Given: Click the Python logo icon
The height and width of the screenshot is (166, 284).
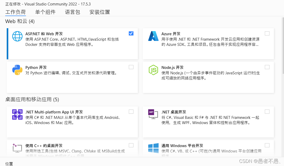Looking at the screenshot, I should (17, 70).
